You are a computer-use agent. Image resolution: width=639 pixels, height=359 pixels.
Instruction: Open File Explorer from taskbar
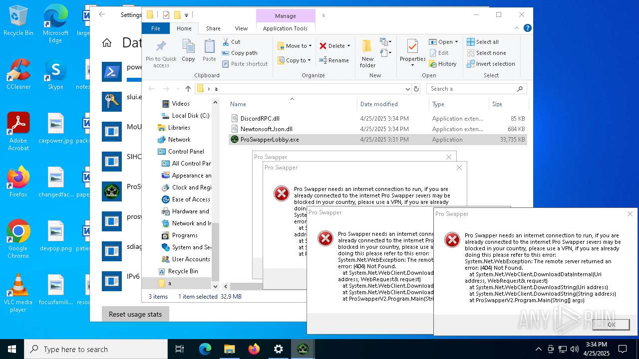[x=229, y=349]
